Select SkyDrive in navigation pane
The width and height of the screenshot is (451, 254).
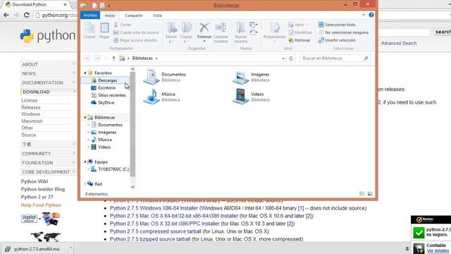pyautogui.click(x=106, y=102)
